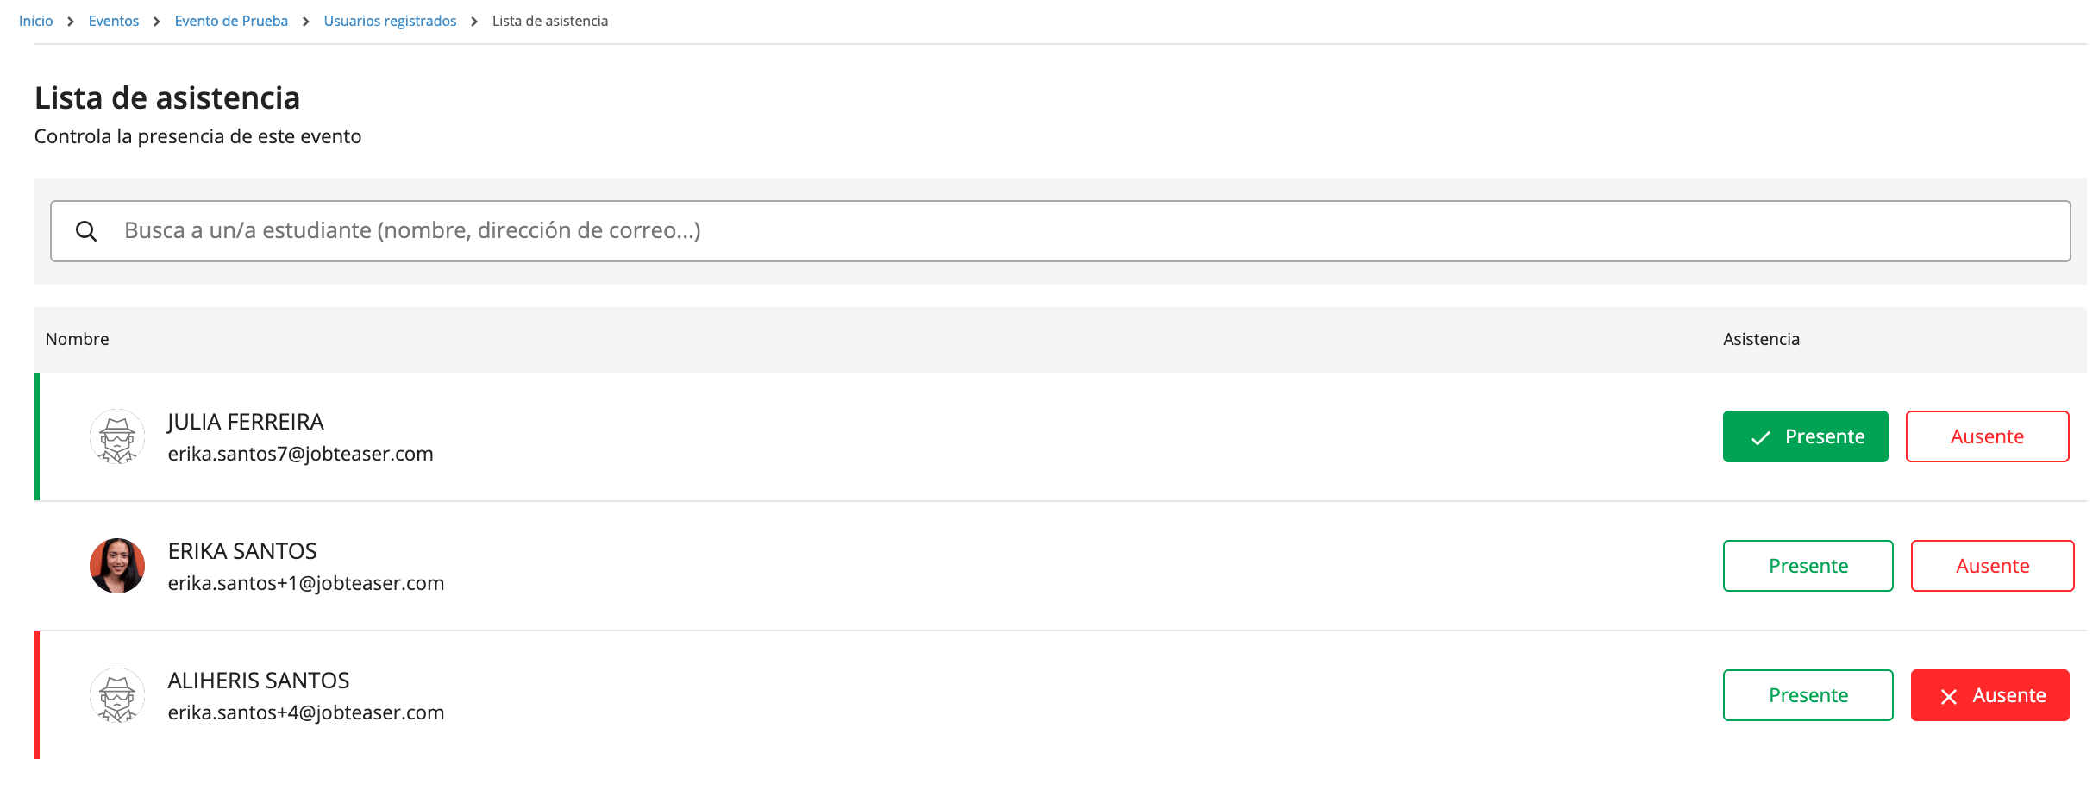2099x797 pixels.
Task: Click the Asistencia column header
Action: click(x=1761, y=339)
